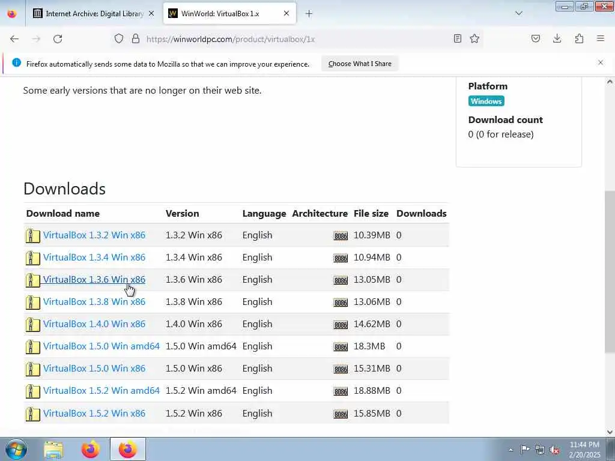Viewport: 615px width, 461px height.
Task: Click the 8086 chip icon in 1.4.0 row
Action: pyautogui.click(x=341, y=325)
